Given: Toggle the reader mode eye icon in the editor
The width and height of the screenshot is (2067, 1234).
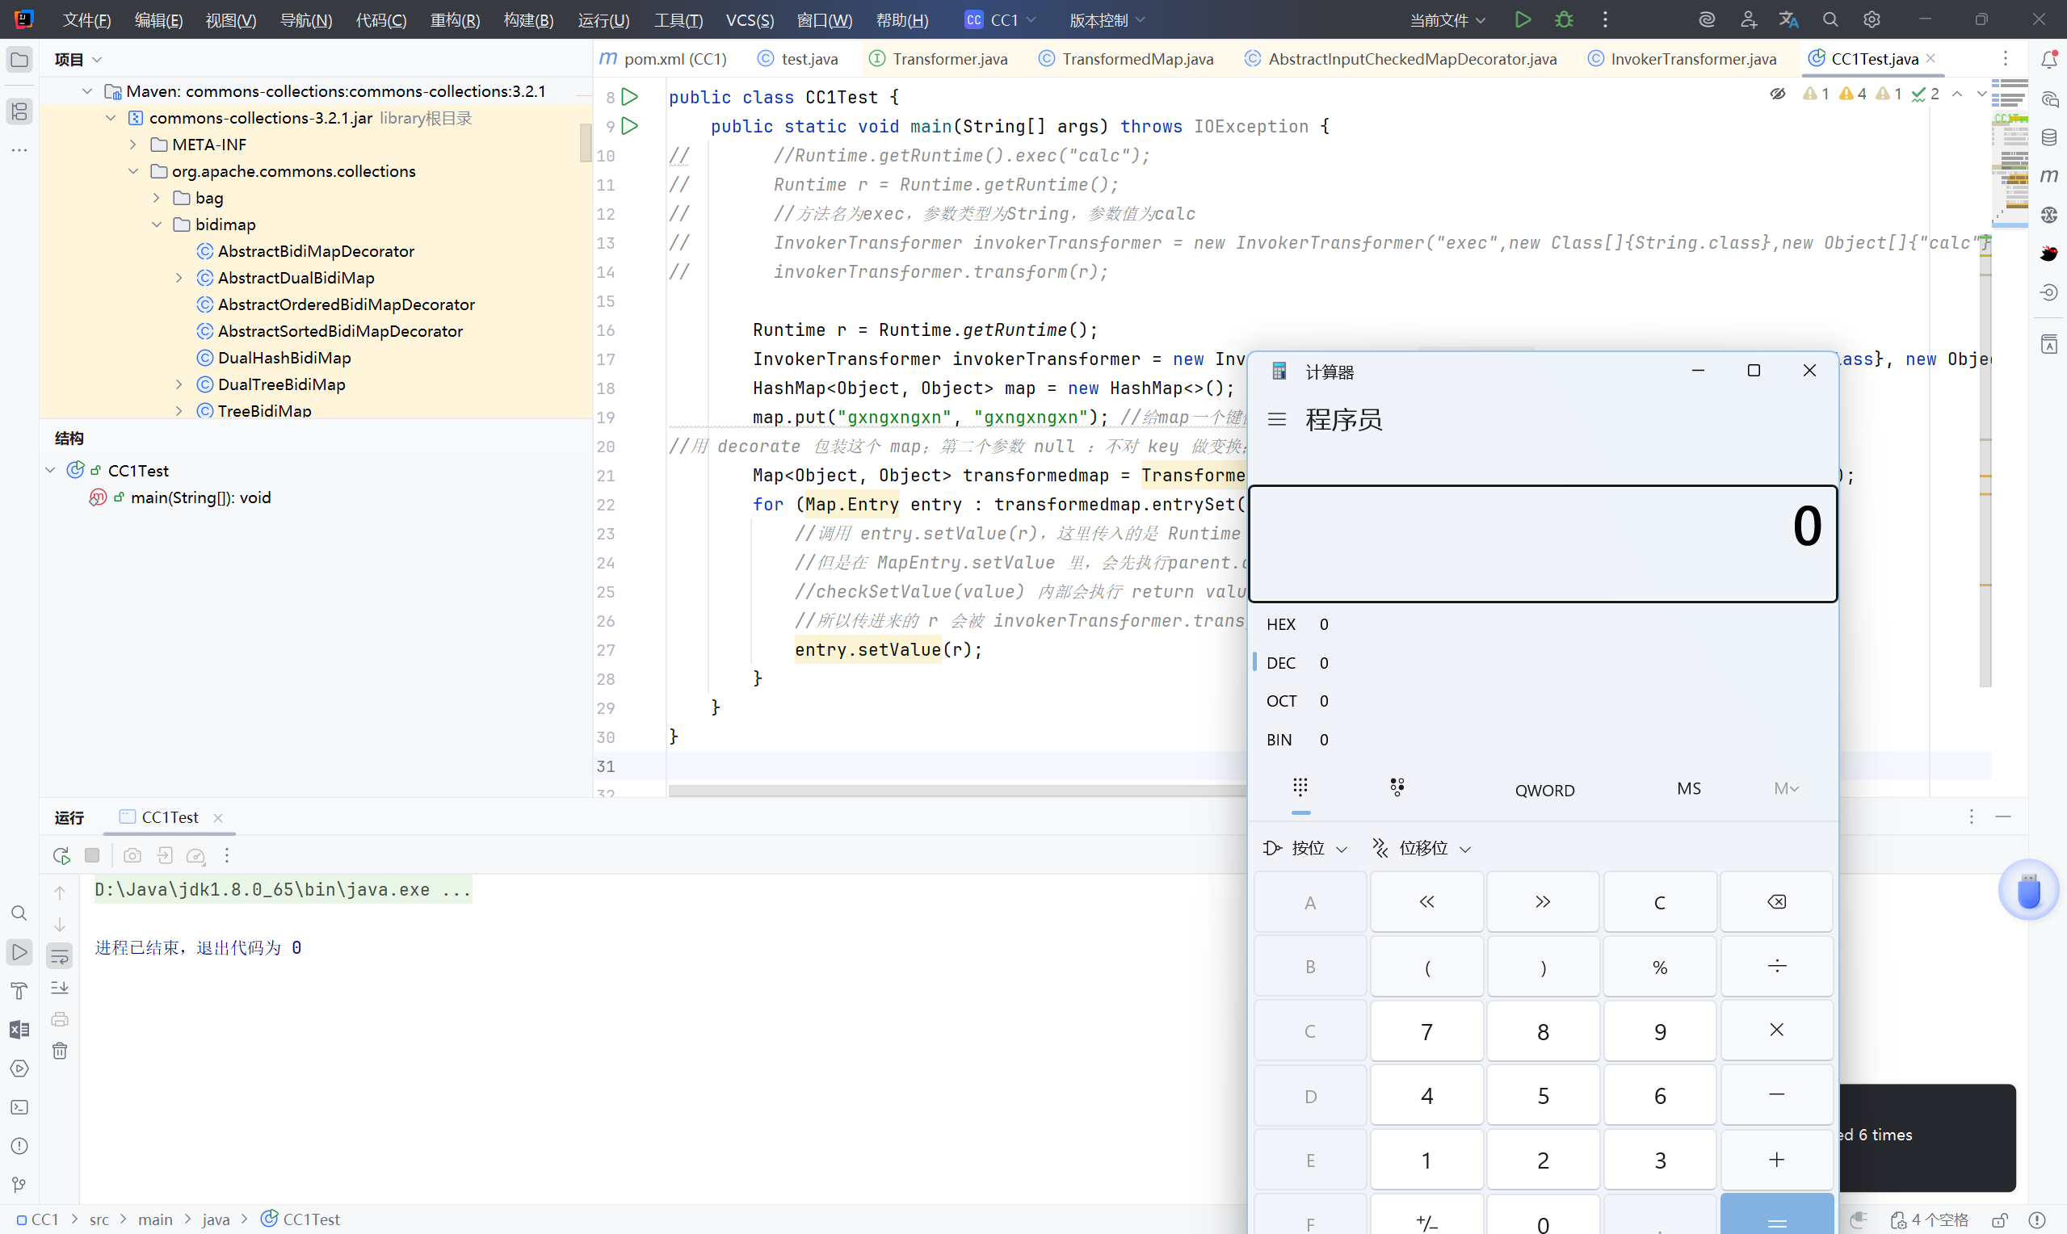Looking at the screenshot, I should [1777, 94].
